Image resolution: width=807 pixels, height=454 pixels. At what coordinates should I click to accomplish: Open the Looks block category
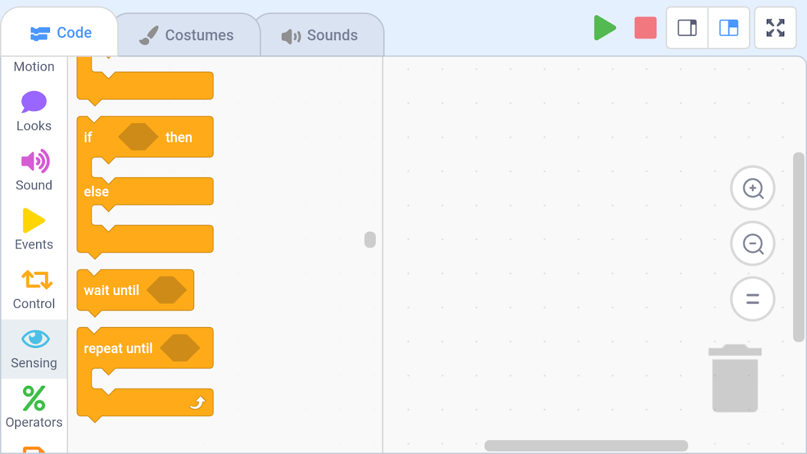(x=34, y=112)
